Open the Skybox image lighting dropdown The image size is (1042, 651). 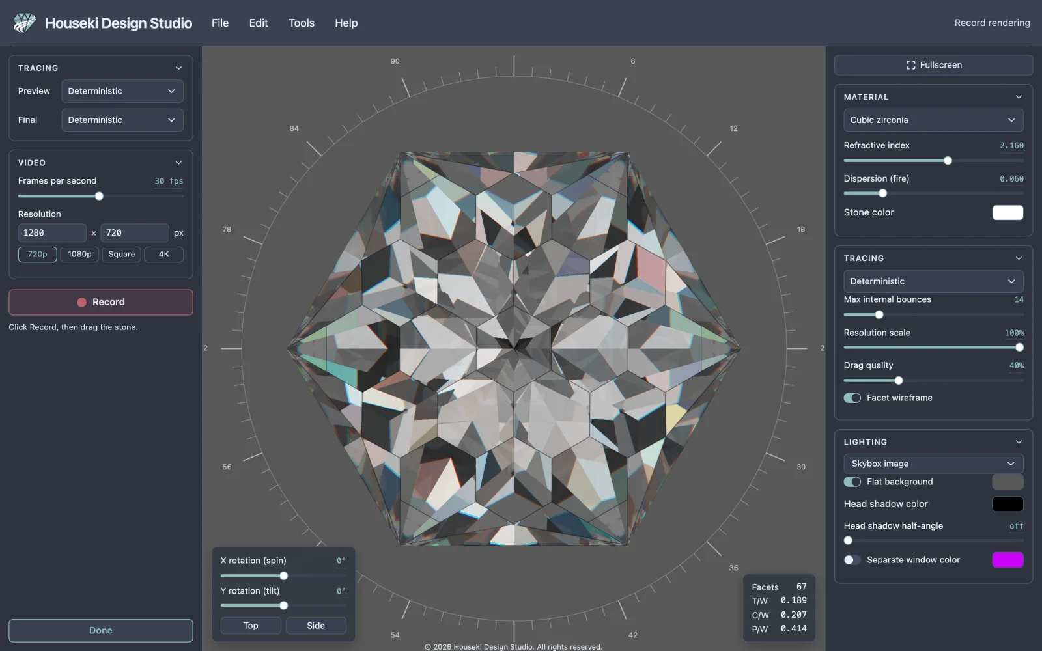933,464
